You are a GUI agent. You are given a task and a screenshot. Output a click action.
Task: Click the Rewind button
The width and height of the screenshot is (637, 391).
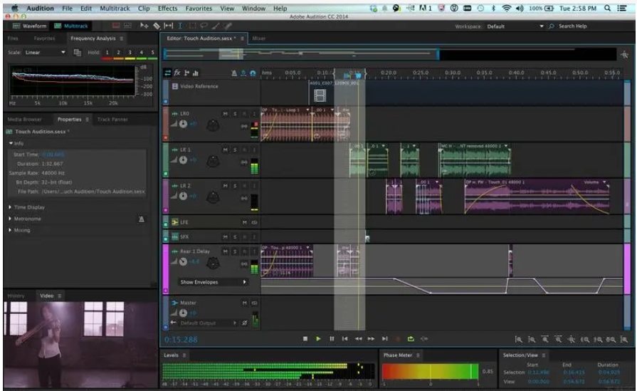[x=358, y=338]
